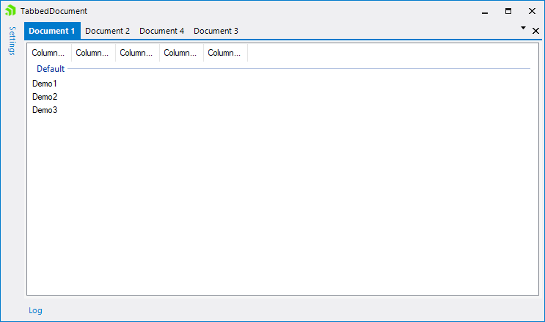The image size is (545, 322).
Task: Select the Demo1 list item
Action: 45,84
